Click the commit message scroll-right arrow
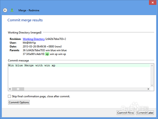The image size is (158, 119). 148,89
